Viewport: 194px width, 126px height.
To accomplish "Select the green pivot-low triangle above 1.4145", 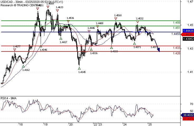I will [x=79, y=69].
